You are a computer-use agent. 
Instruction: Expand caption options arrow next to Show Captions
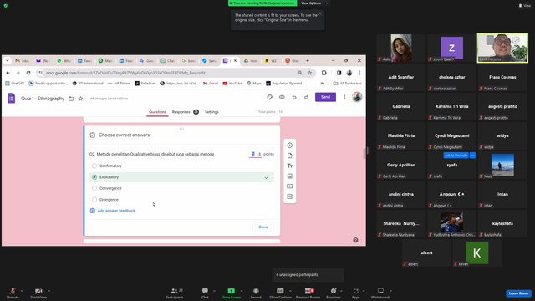[290, 291]
